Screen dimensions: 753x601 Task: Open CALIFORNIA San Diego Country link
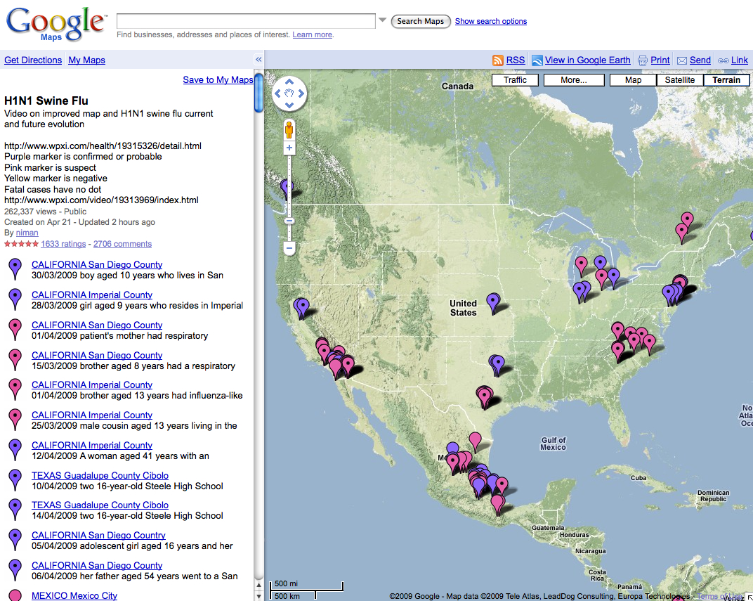pyautogui.click(x=98, y=535)
